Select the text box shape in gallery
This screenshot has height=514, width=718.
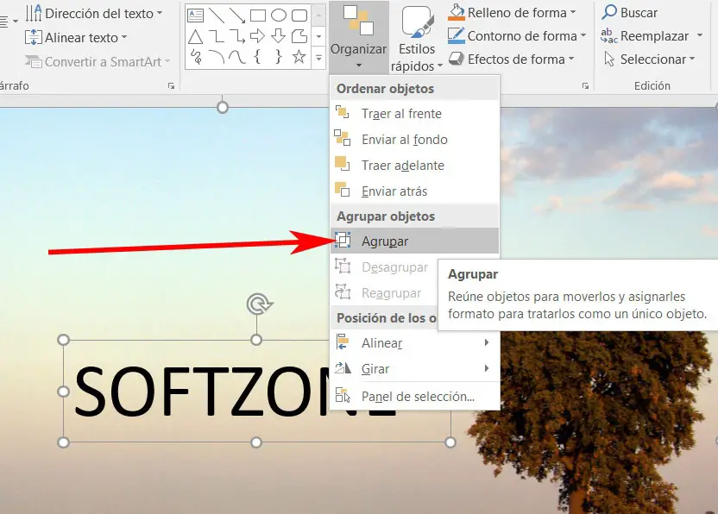click(x=196, y=16)
